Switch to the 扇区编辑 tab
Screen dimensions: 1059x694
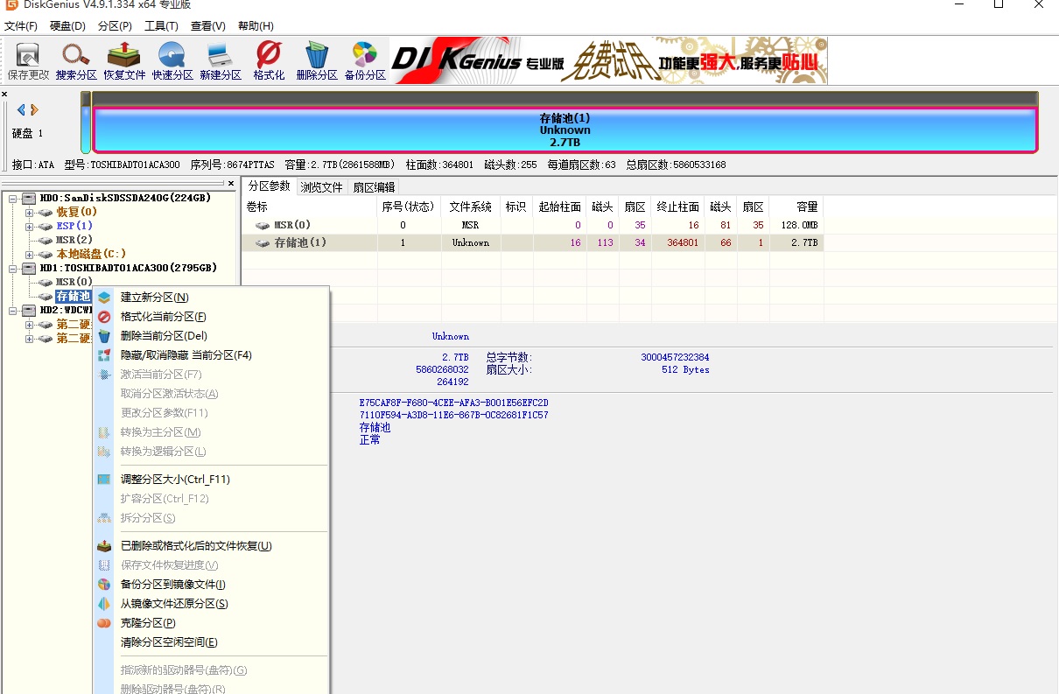tap(374, 187)
